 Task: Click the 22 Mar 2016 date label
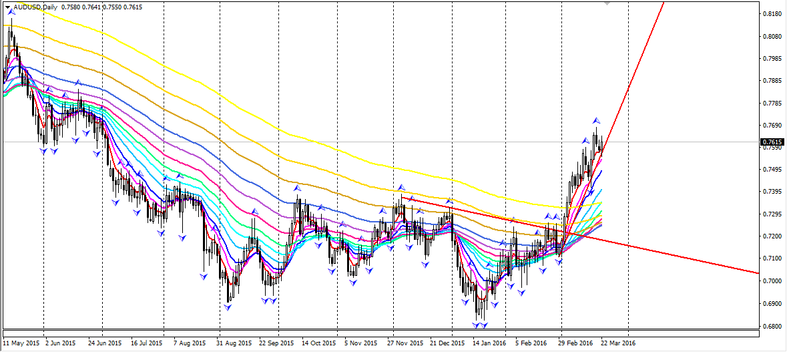click(x=618, y=343)
